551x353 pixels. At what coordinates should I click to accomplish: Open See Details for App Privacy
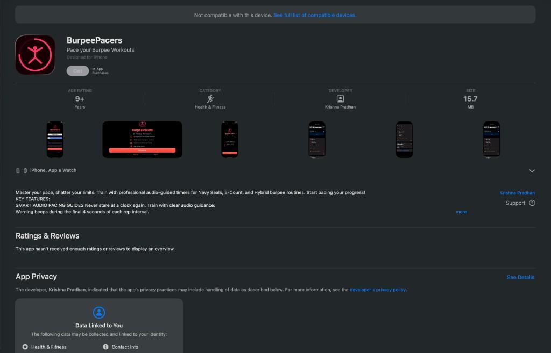click(520, 277)
